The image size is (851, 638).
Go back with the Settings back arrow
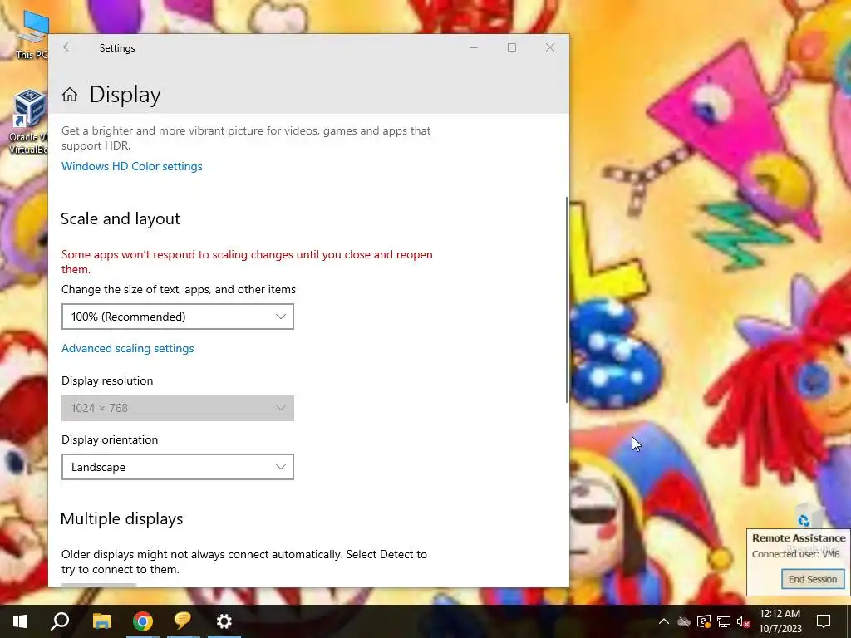click(68, 47)
